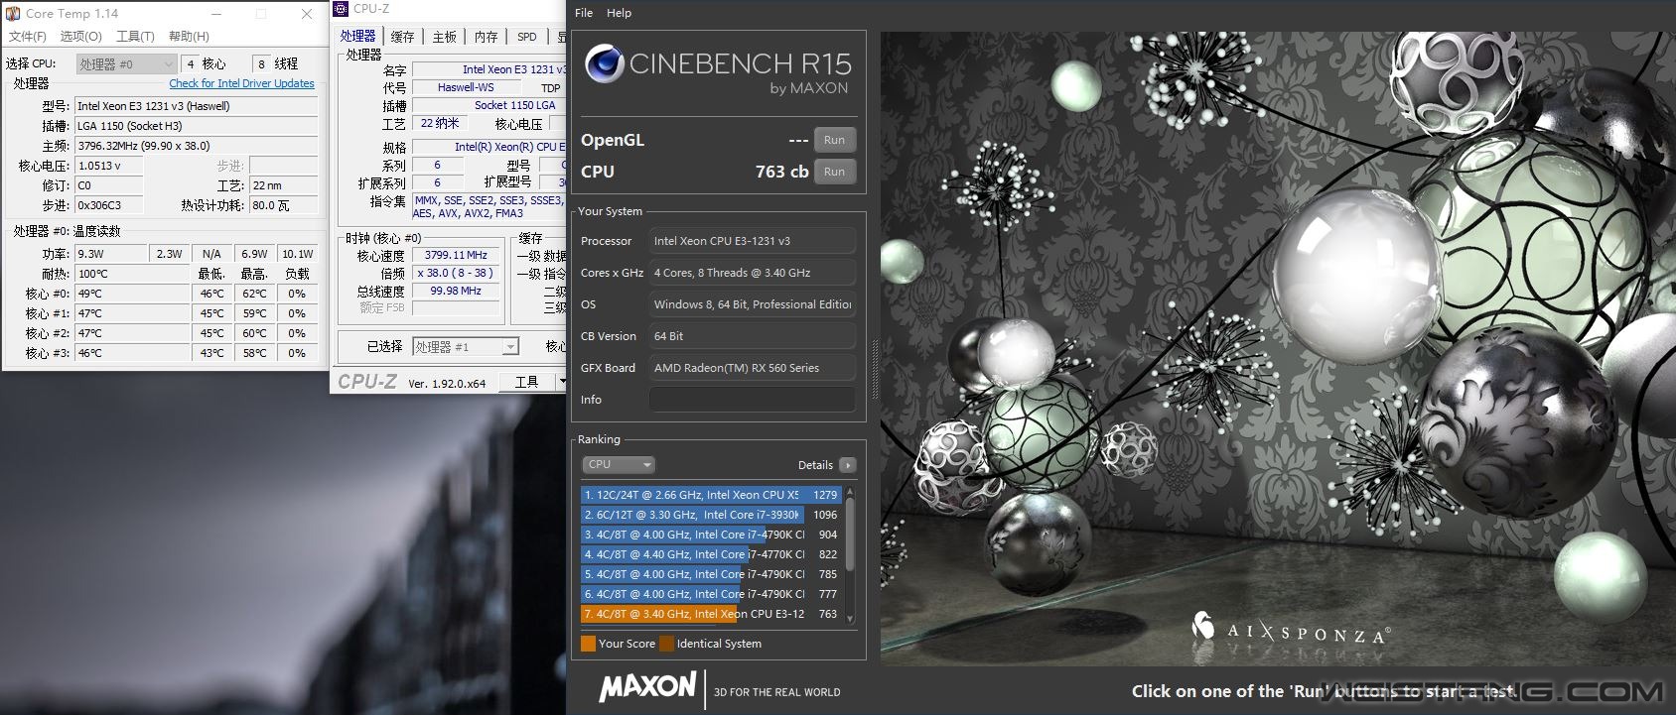1676x715 pixels.
Task: Click 核心 #3 temperature 46°C
Action: click(x=132, y=353)
